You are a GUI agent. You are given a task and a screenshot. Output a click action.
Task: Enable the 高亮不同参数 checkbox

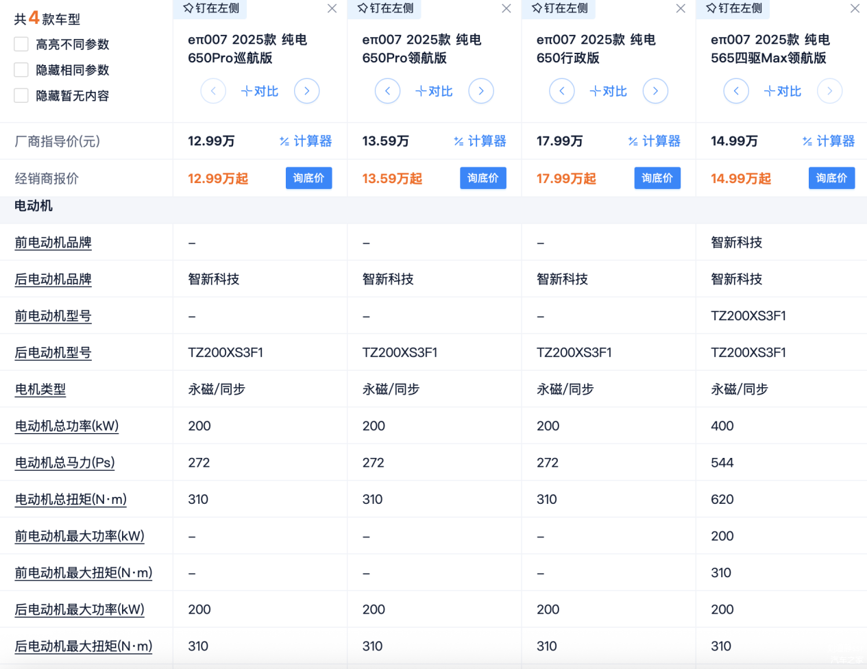pyautogui.click(x=21, y=44)
